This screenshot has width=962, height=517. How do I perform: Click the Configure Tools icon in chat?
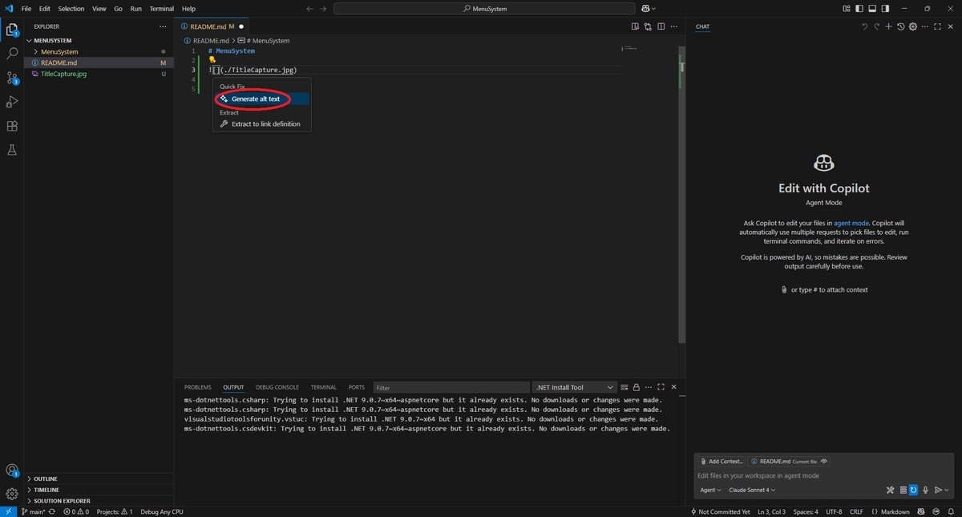[890, 490]
